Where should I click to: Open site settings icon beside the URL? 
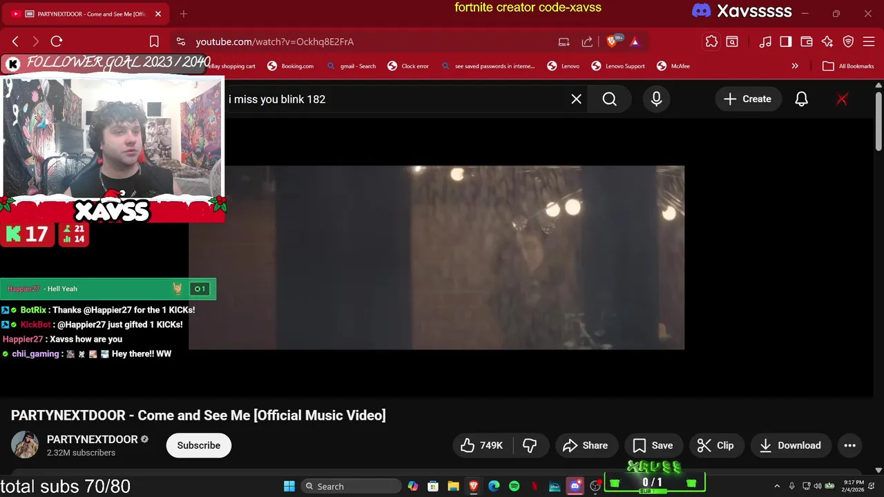180,41
